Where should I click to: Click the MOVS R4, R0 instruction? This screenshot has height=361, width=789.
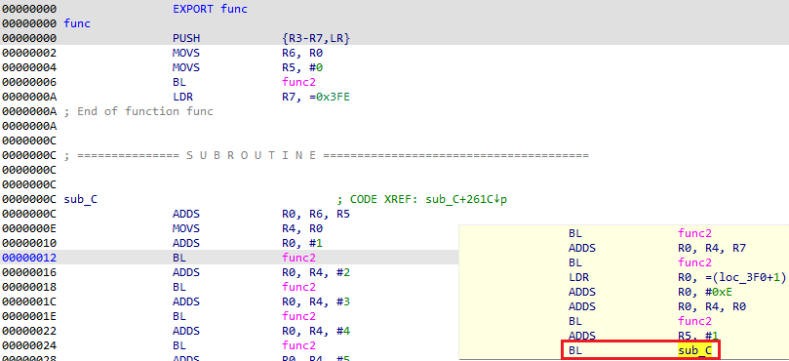tap(248, 228)
